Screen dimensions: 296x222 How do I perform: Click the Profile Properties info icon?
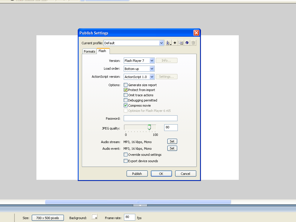point(187,43)
